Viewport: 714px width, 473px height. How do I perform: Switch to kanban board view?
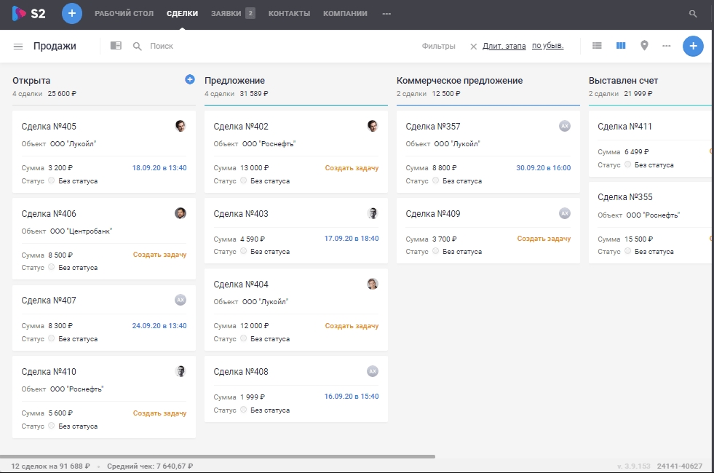click(x=621, y=46)
